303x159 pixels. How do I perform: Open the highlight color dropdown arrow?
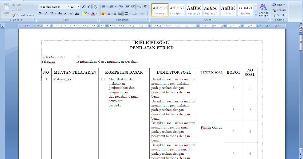pos(89,14)
